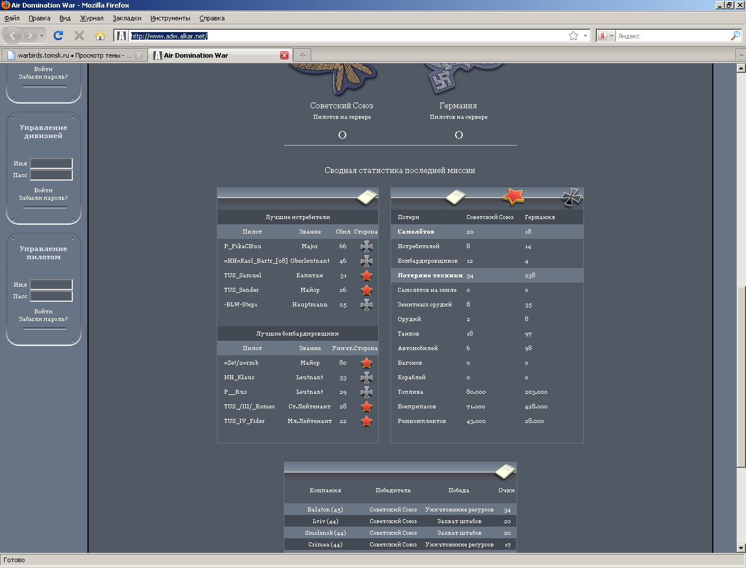Open the Инструменты menu
The height and width of the screenshot is (568, 746).
pyautogui.click(x=170, y=18)
